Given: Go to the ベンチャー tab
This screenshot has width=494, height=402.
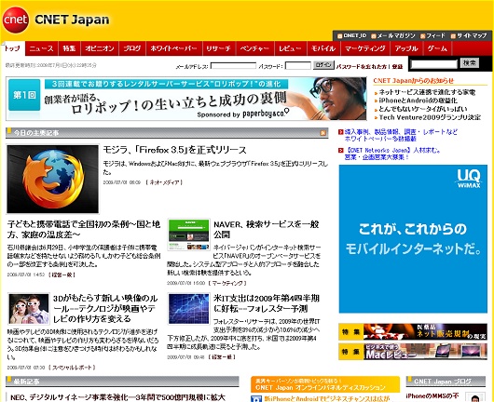Looking at the screenshot, I should click(254, 48).
